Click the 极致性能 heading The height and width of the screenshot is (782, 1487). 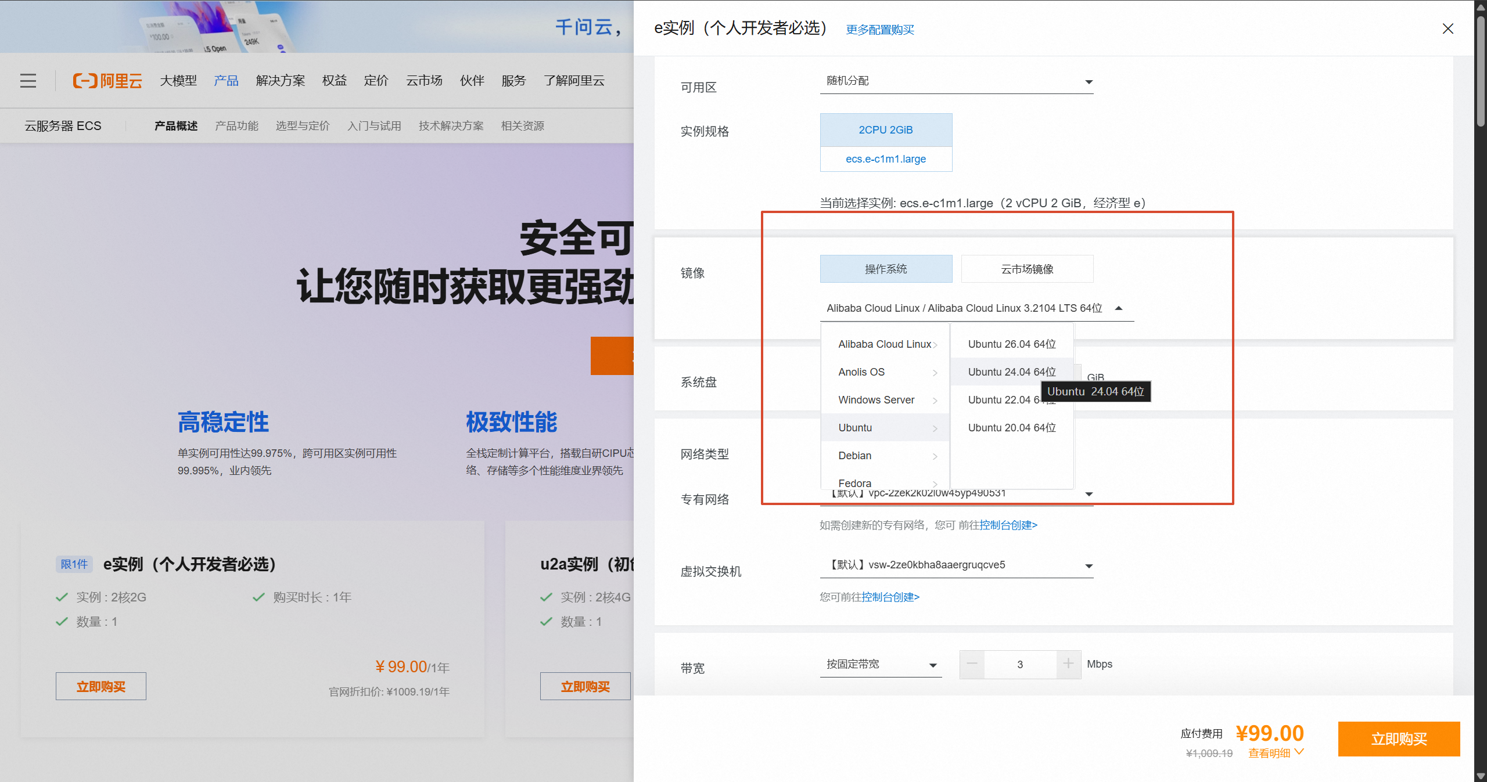[511, 422]
